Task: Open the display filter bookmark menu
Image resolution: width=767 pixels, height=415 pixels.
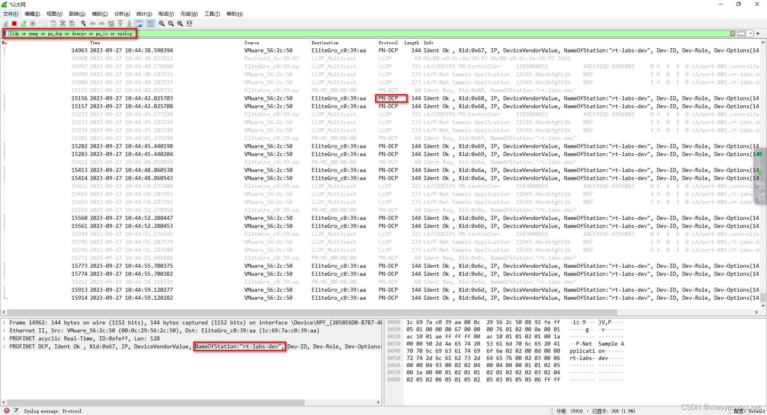Action: [5, 34]
